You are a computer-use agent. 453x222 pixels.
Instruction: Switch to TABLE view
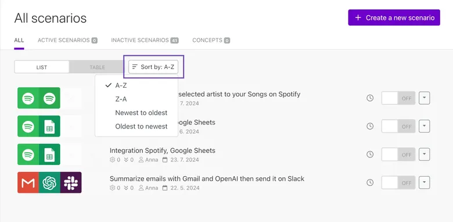[x=97, y=67]
